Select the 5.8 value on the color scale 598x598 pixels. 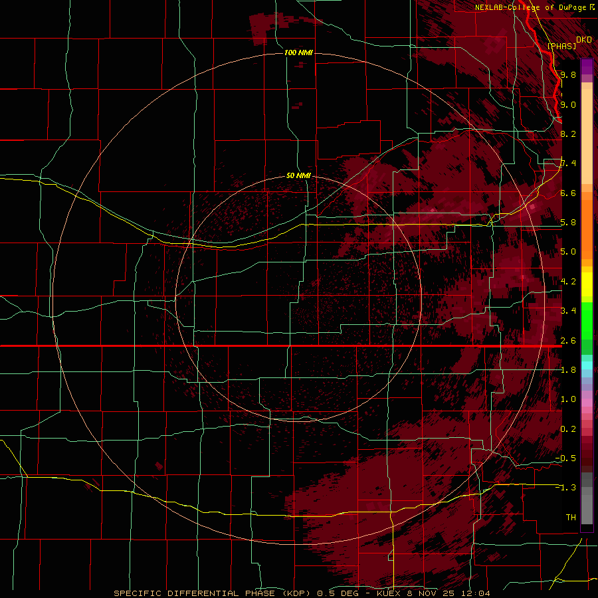(568, 222)
